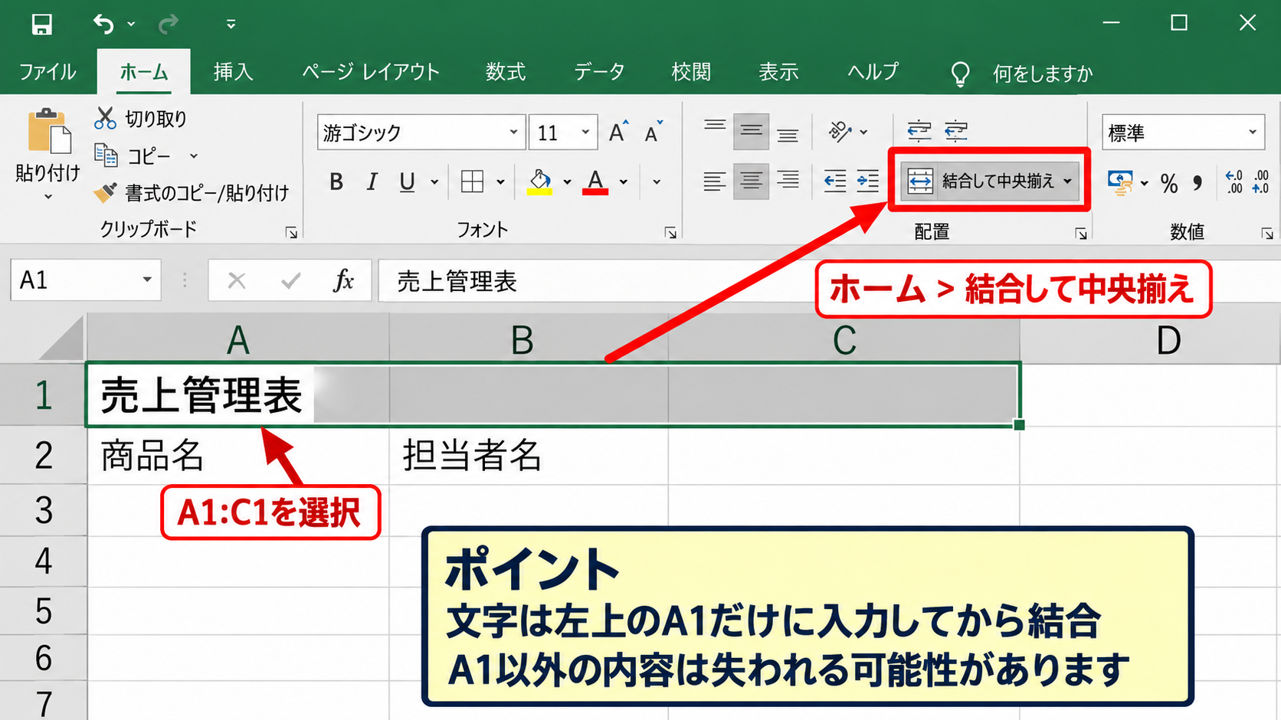The width and height of the screenshot is (1281, 720).
Task: Click the コピー copy button
Action: (134, 155)
